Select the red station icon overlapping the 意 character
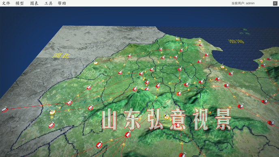Screen dimensions: 279x157 click(177, 125)
